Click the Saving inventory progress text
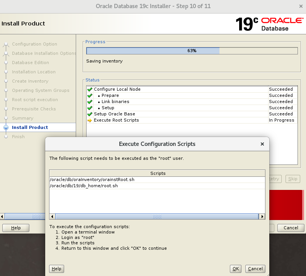Viewport: 306px width, 276px height. click(104, 61)
